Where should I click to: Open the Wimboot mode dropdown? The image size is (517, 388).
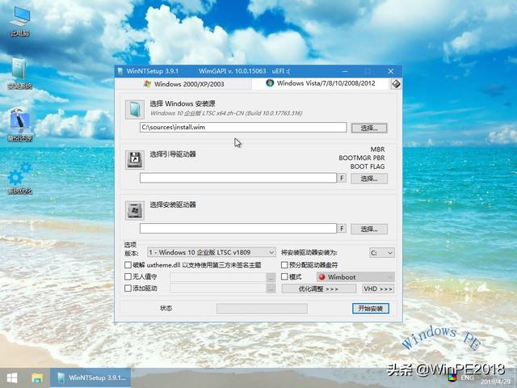[355, 276]
